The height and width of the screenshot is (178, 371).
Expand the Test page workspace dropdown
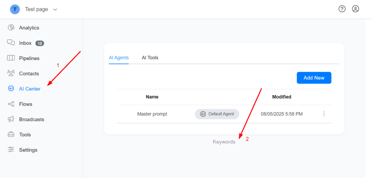(55, 9)
